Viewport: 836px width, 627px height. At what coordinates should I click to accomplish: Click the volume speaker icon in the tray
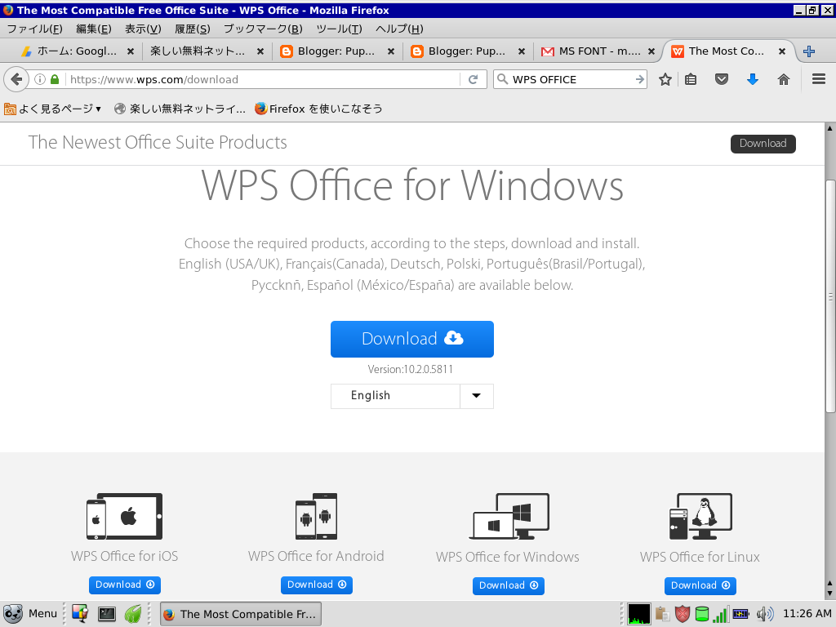(764, 613)
